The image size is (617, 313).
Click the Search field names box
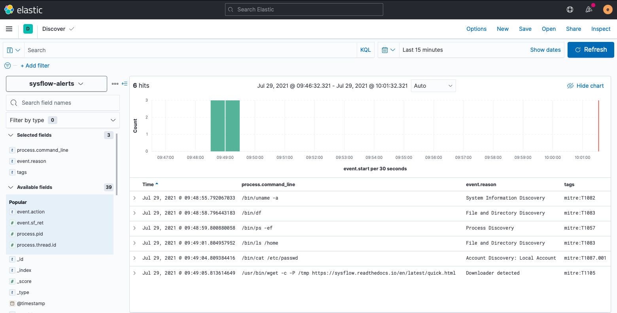pos(63,103)
